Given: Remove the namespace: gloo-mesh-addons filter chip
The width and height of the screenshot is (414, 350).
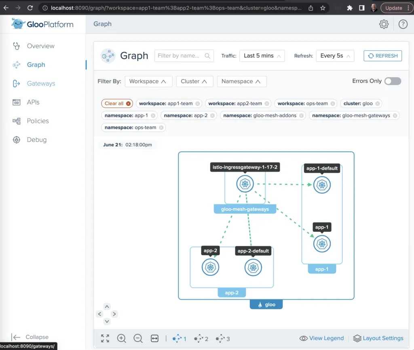Looking at the screenshot, I should (x=301, y=115).
